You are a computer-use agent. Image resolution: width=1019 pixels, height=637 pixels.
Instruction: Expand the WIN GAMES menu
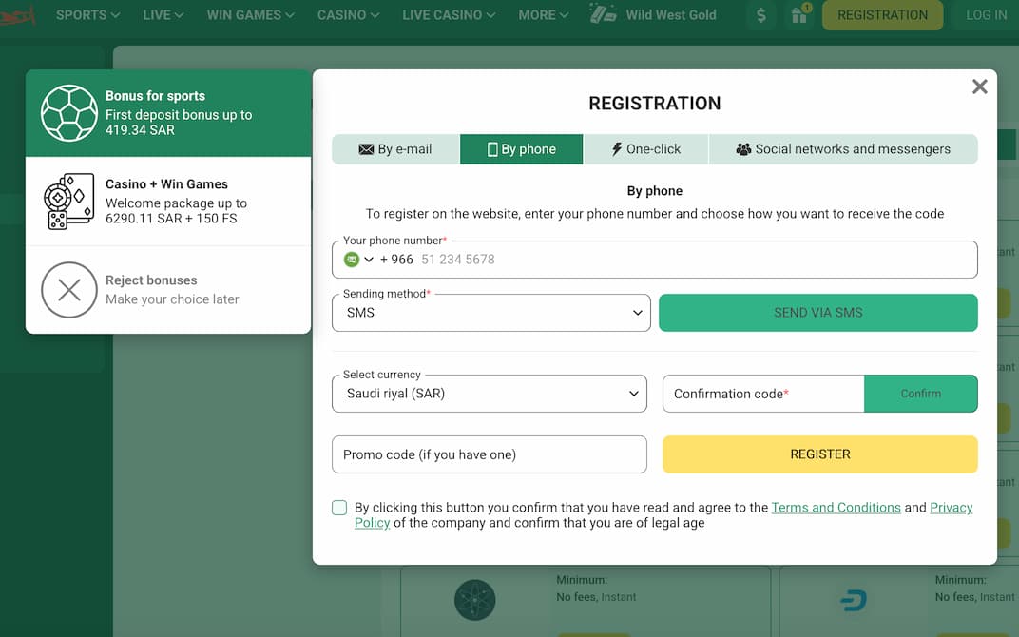click(x=250, y=15)
